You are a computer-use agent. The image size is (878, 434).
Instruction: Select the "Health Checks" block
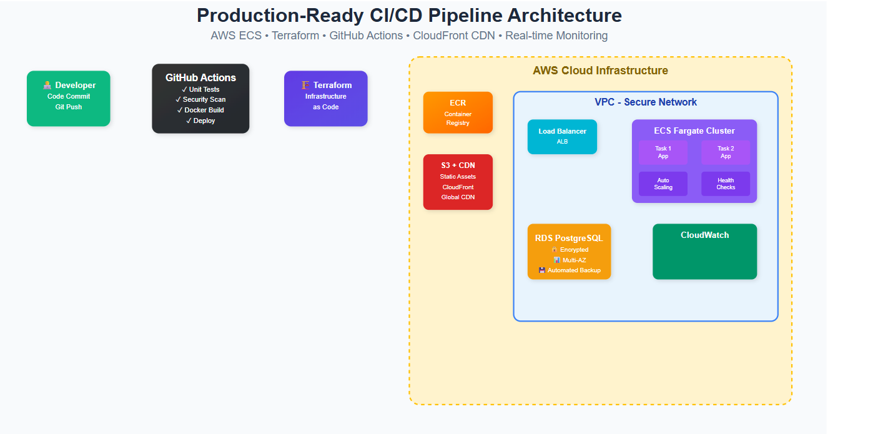[726, 184]
